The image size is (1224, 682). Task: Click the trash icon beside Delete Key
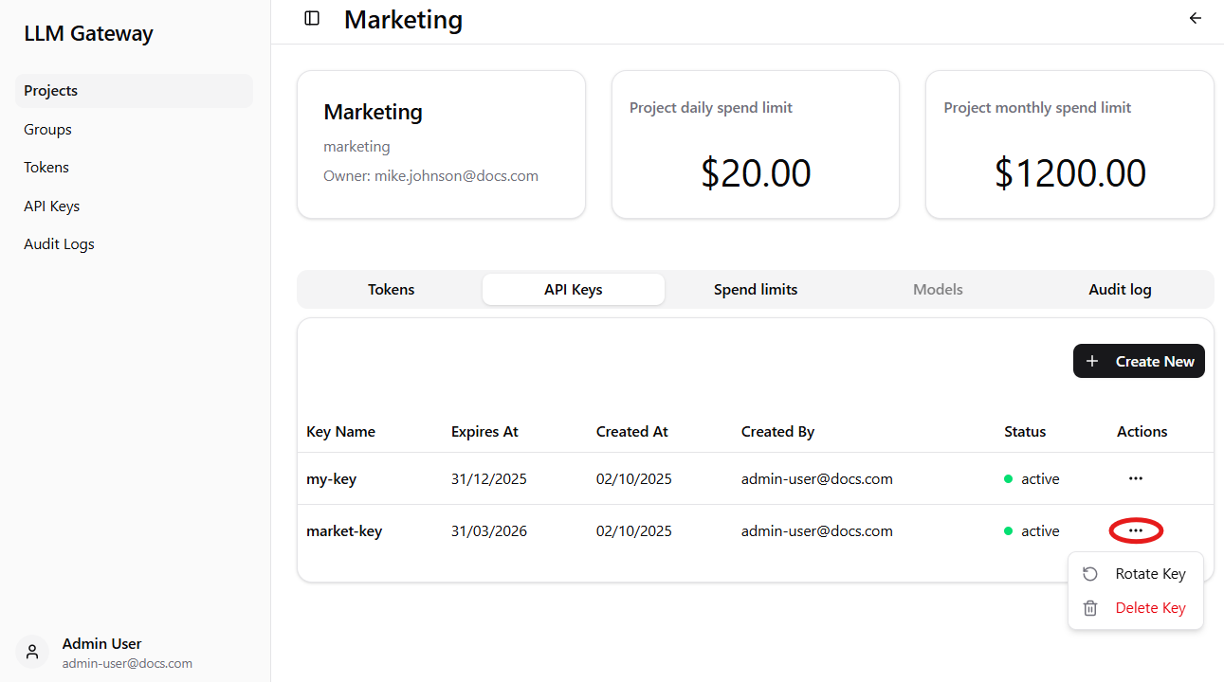(x=1090, y=608)
